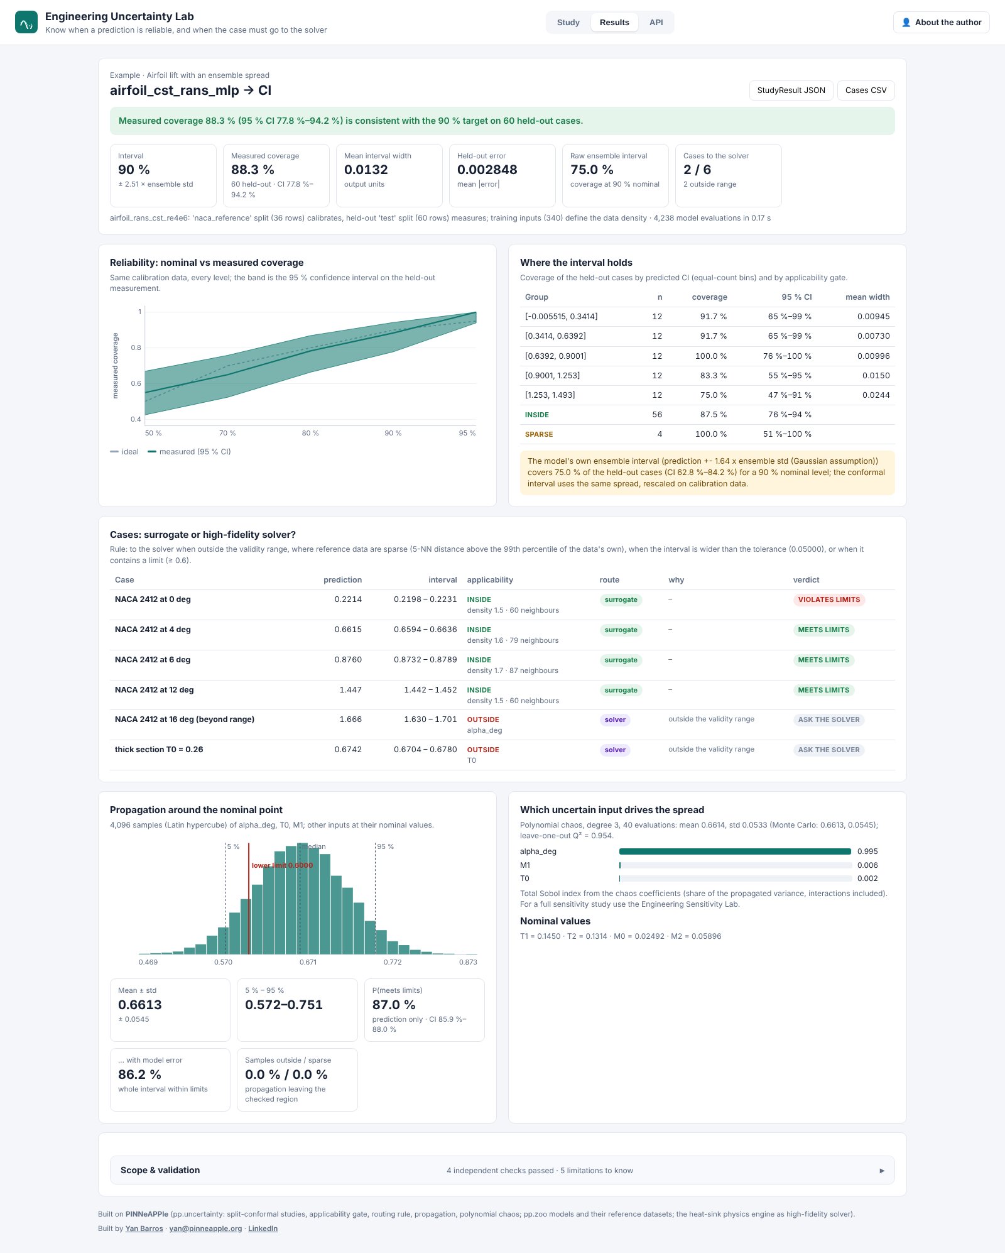Click the Engineering Uncertainty Lab logo icon

(26, 22)
